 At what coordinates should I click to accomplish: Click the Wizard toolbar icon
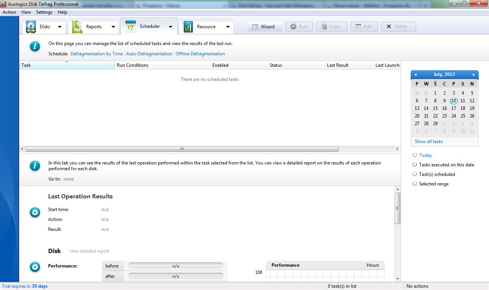coord(255,27)
